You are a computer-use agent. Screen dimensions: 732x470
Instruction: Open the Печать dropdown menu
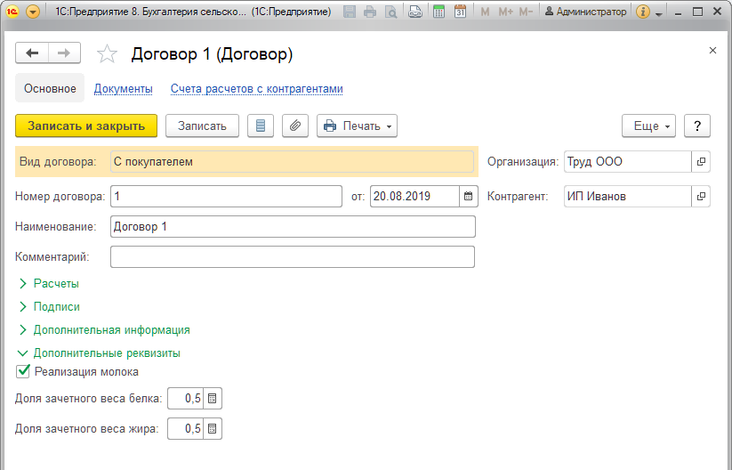(358, 126)
